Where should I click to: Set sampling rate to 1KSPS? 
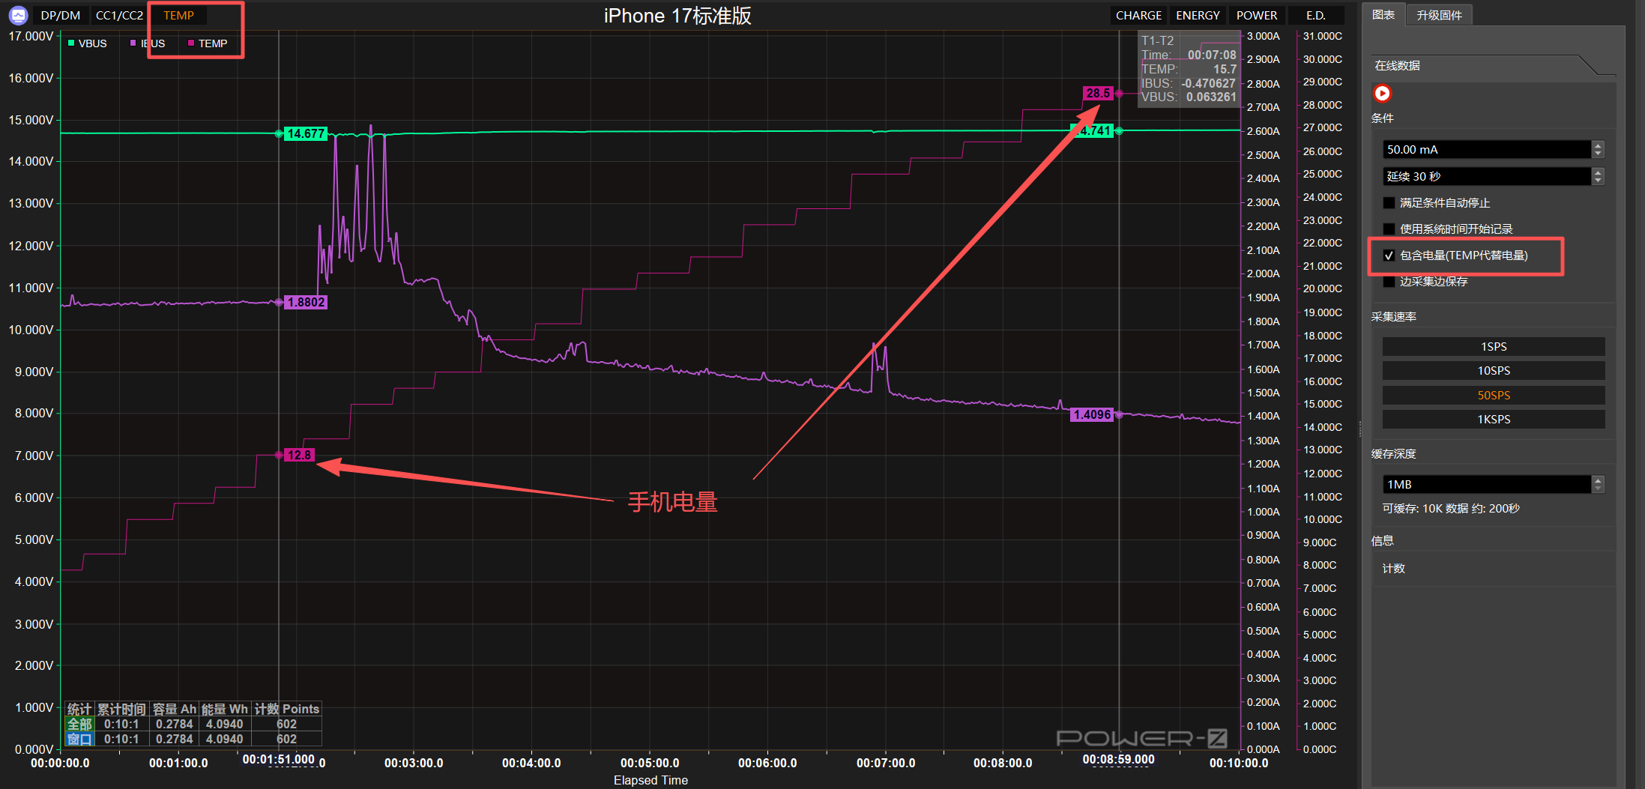pos(1493,420)
